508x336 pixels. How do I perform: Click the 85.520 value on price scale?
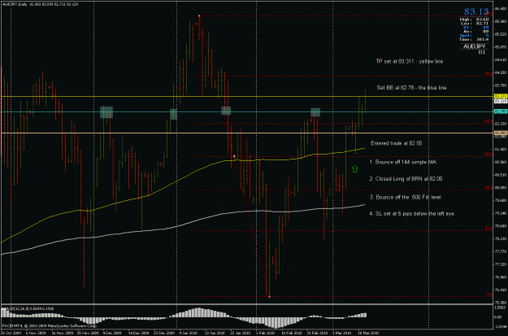(501, 33)
